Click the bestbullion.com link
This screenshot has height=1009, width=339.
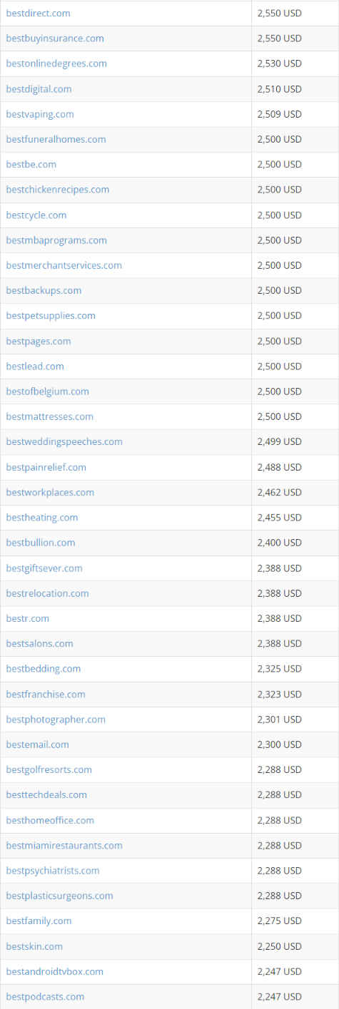(41, 543)
